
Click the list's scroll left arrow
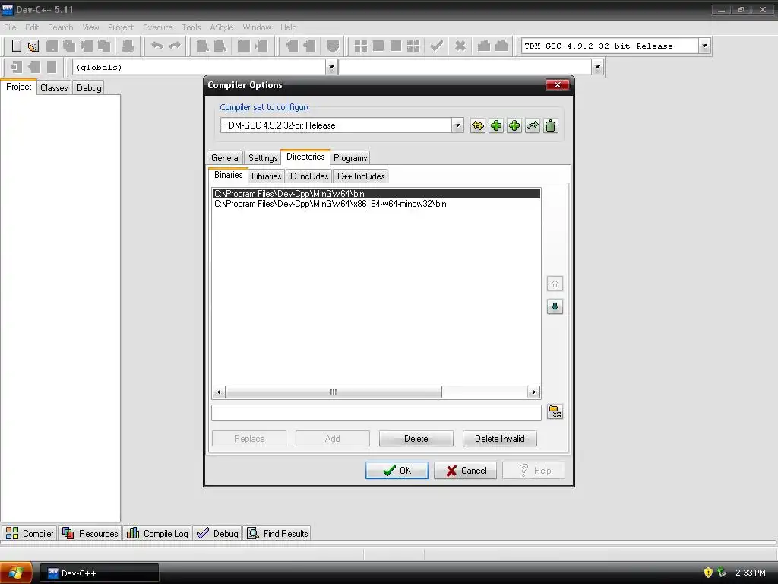(219, 392)
